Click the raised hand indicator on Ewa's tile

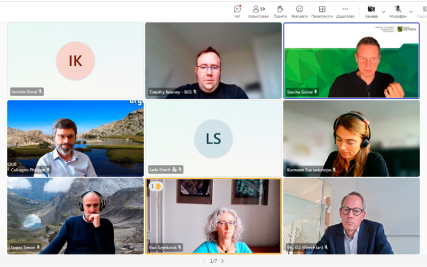156,186
